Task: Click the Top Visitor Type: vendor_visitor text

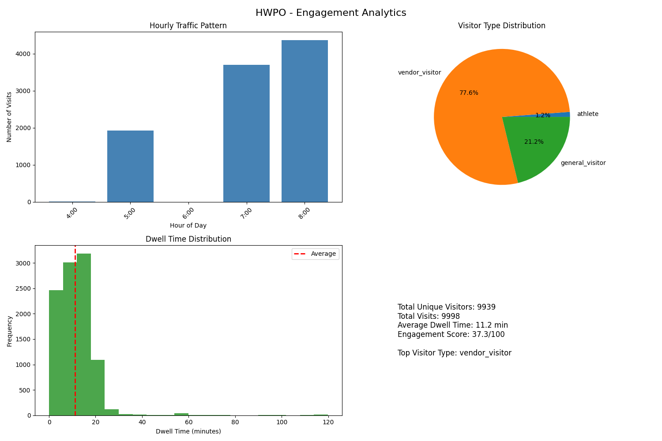Action: tap(454, 353)
